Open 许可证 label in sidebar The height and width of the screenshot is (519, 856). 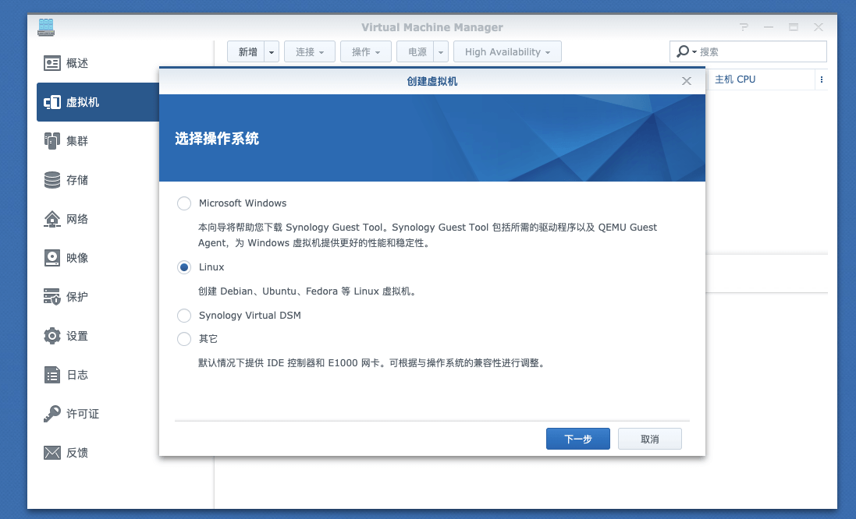pyautogui.click(x=83, y=414)
